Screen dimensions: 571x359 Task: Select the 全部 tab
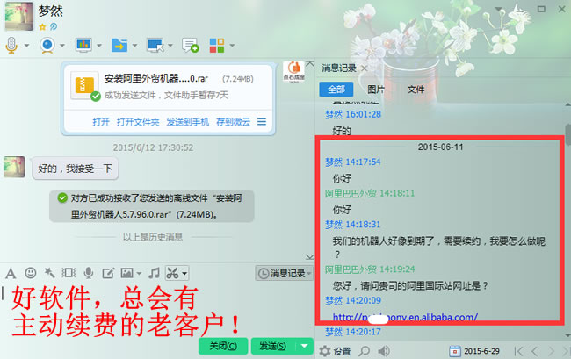click(336, 90)
